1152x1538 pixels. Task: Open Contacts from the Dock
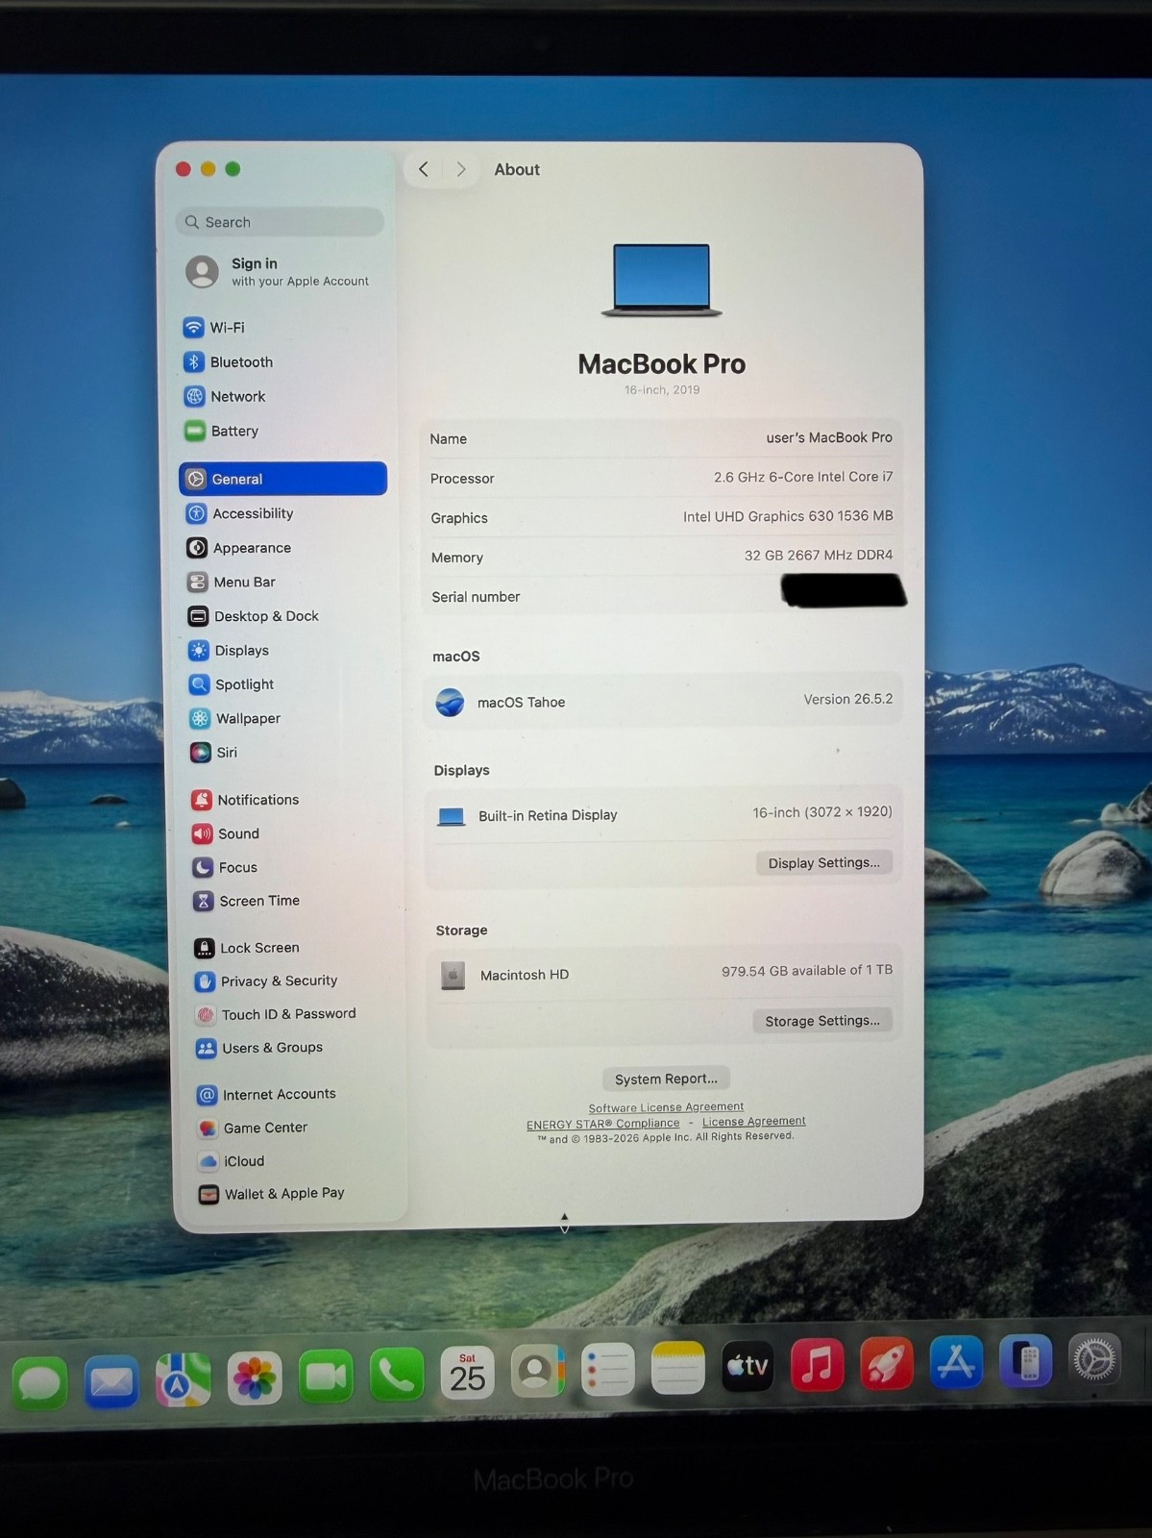point(538,1371)
